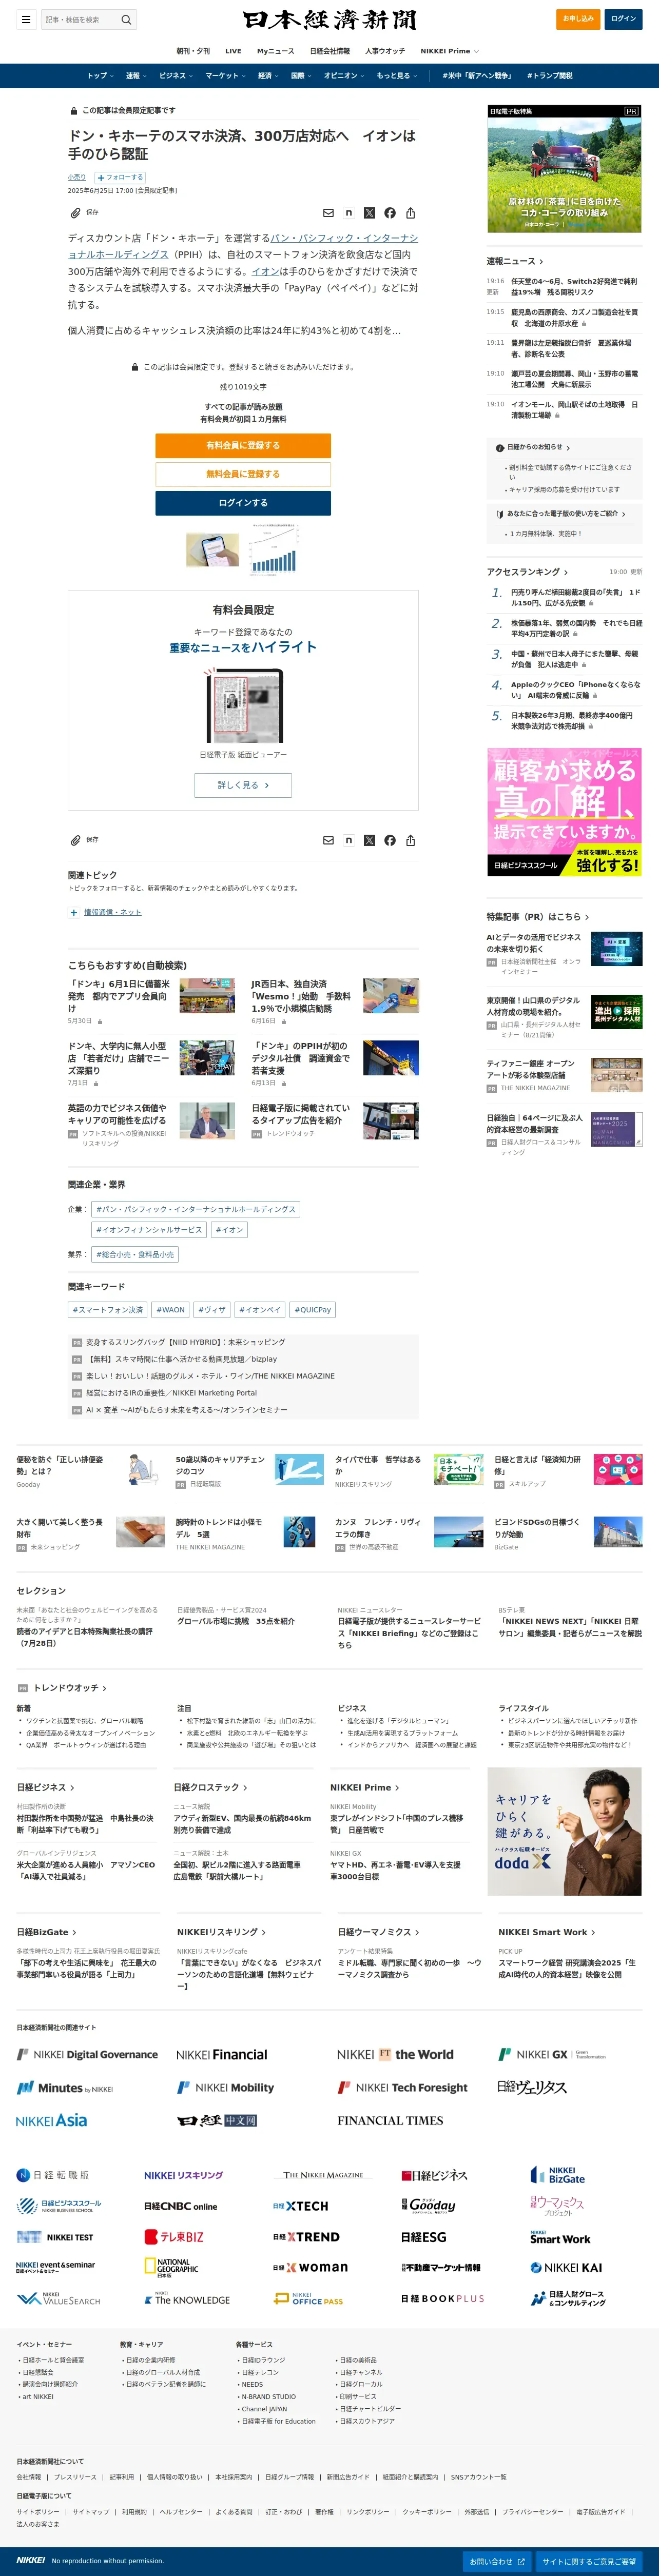Click plus icon beside 情報通信・ネット

(x=74, y=912)
